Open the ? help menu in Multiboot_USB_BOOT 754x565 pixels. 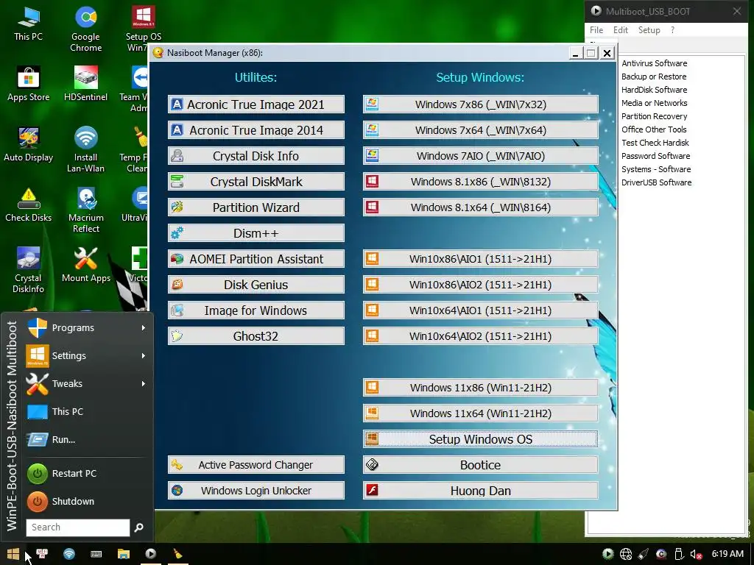point(673,29)
